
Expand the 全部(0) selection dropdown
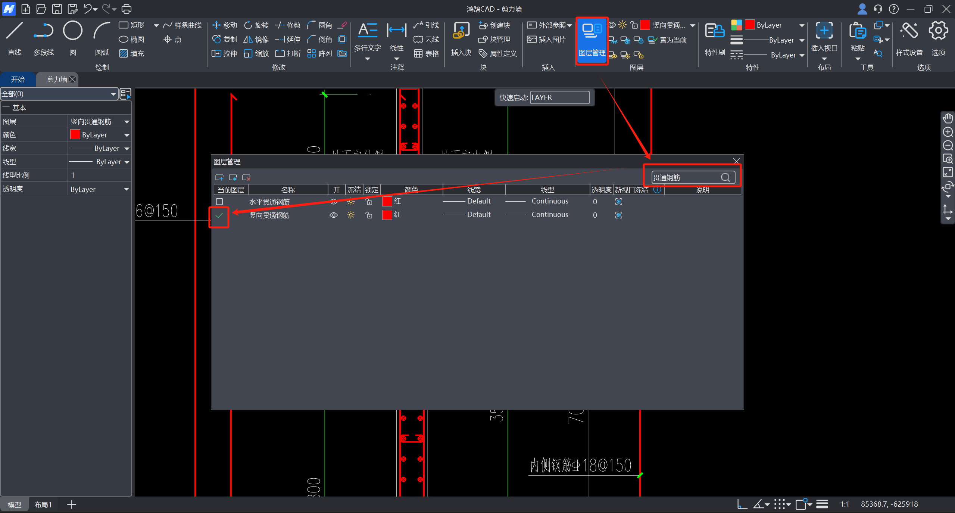(113, 94)
